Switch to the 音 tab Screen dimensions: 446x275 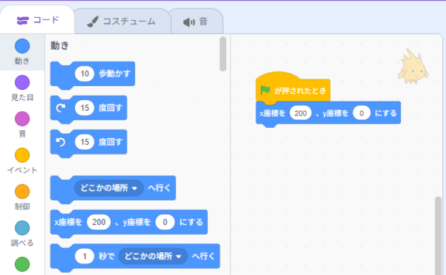[196, 22]
